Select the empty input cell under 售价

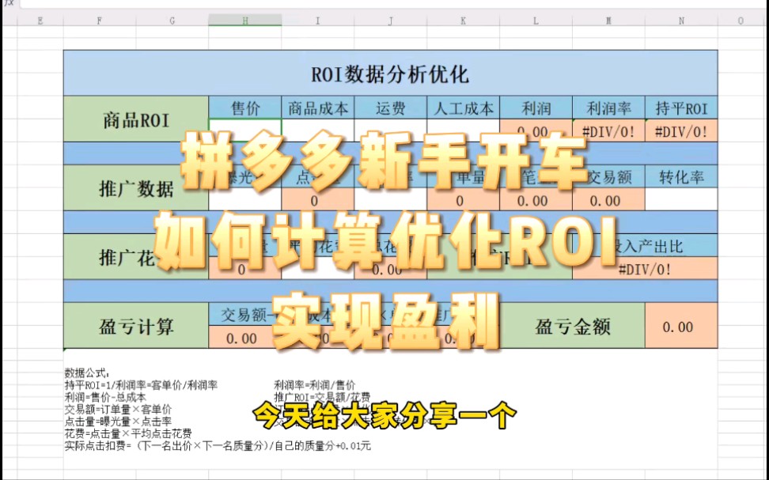pos(244,130)
